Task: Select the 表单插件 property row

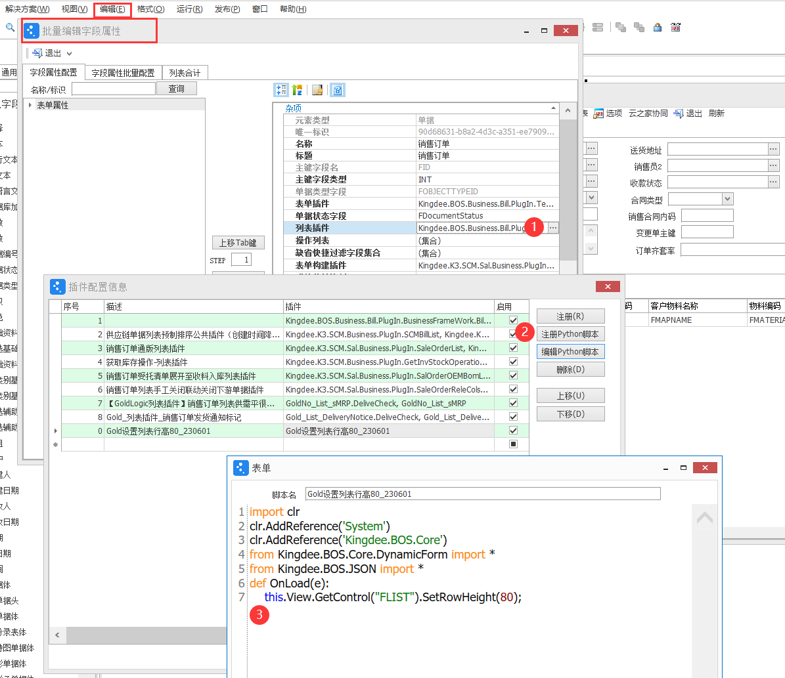Action: click(x=421, y=203)
